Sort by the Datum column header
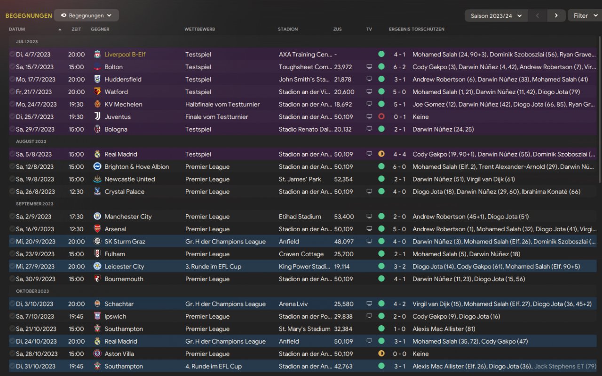This screenshot has width=602, height=376. click(17, 29)
